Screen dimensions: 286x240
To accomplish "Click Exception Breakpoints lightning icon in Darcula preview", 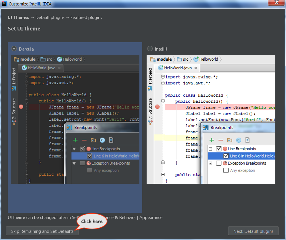I will pos(89,163).
